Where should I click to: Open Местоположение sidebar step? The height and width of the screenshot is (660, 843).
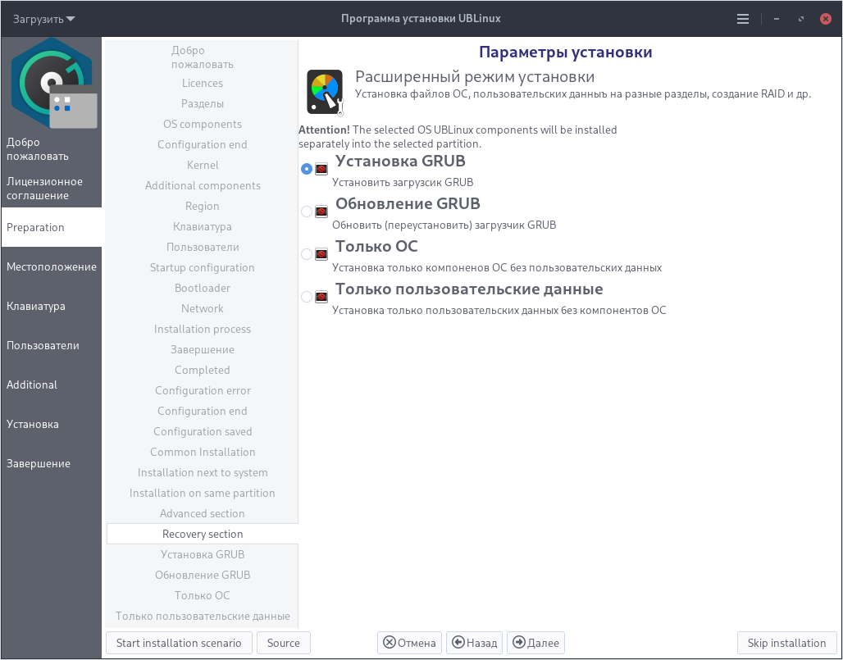51,266
